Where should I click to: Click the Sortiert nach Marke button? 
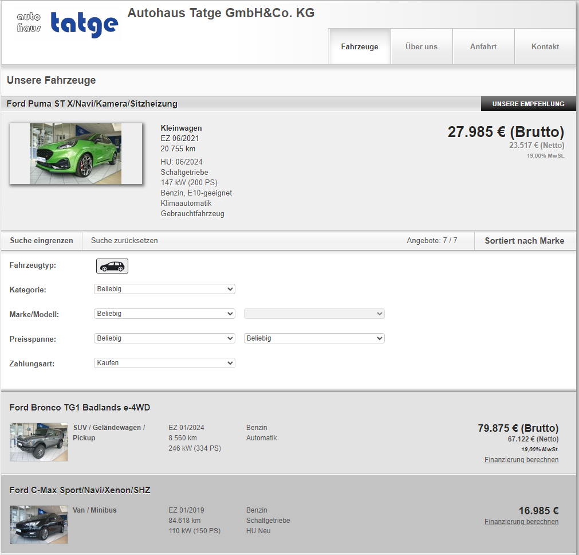524,241
